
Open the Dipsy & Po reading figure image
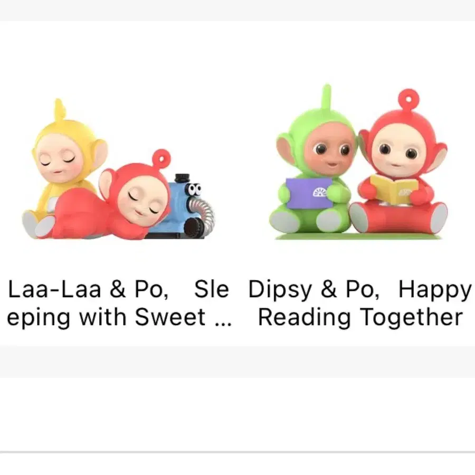[x=358, y=162]
